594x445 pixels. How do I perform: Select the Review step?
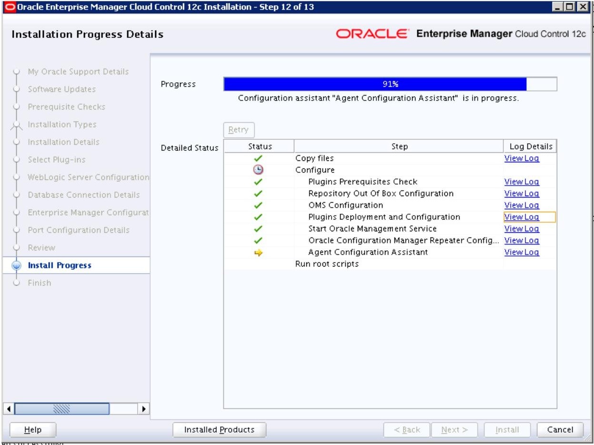click(41, 248)
